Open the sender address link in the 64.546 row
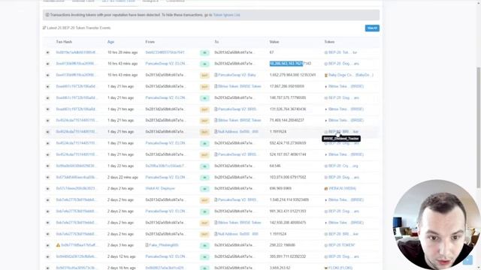The width and height of the screenshot is (481, 270). (x=165, y=166)
